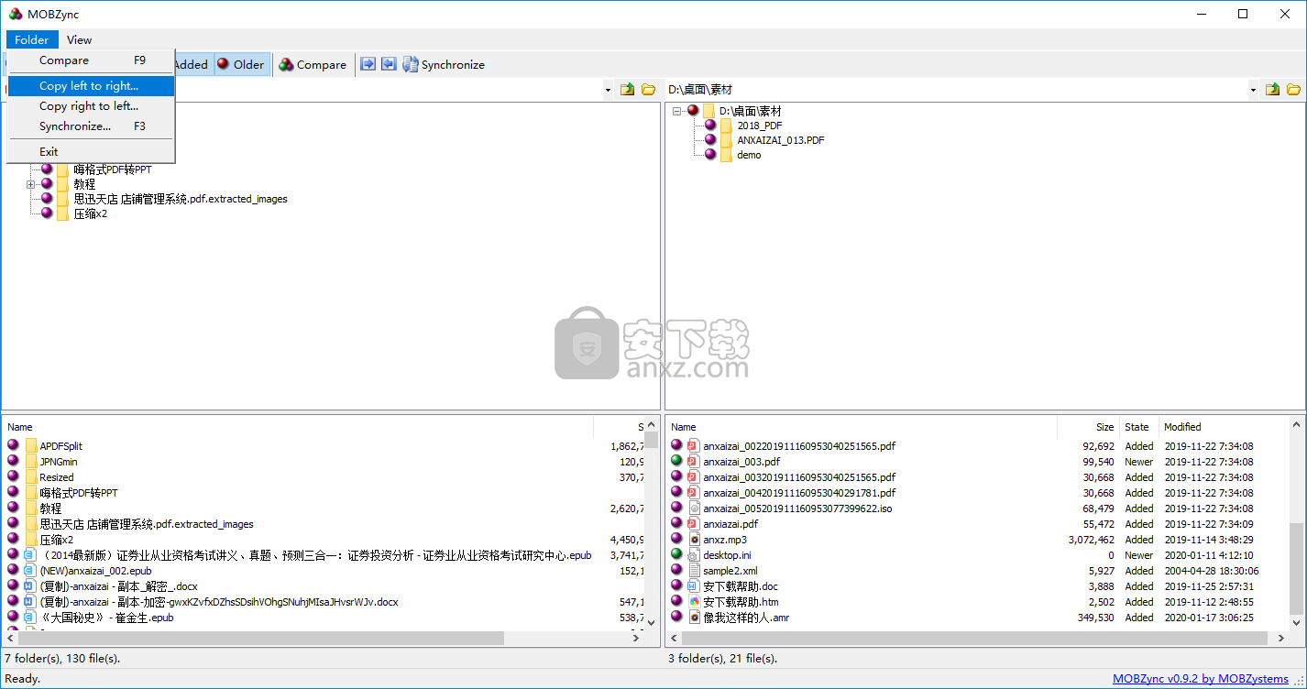Sort left list by its Name column header
Viewport: 1307px width, 689px height.
click(299, 427)
